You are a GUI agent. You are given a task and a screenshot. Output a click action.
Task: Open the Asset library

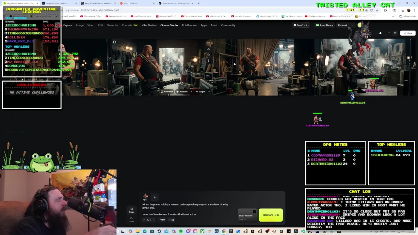[324, 25]
